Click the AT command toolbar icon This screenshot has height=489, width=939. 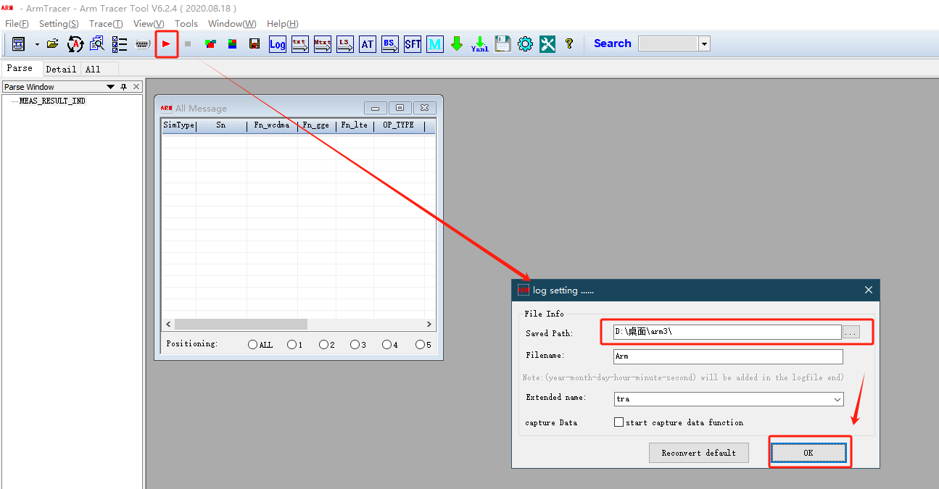(368, 44)
